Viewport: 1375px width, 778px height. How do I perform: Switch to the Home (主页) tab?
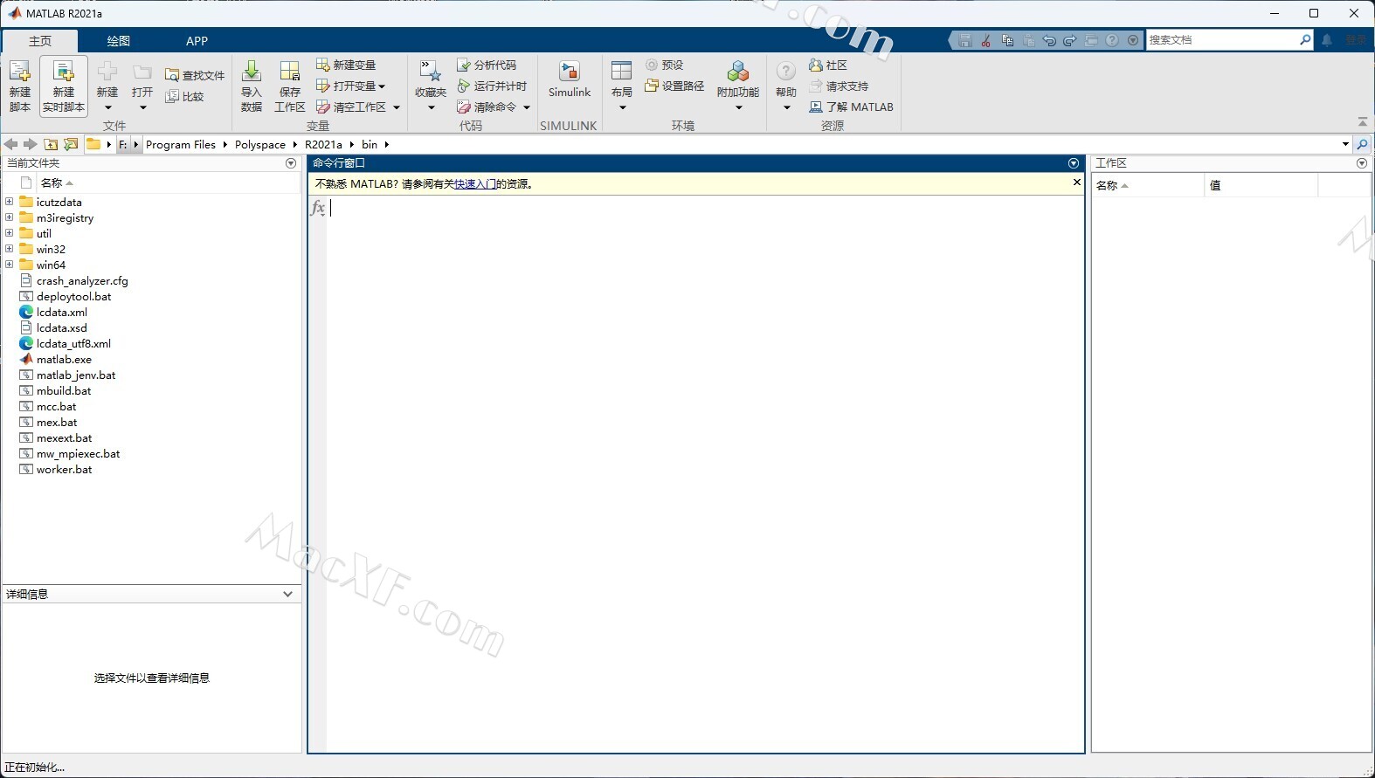(40, 41)
